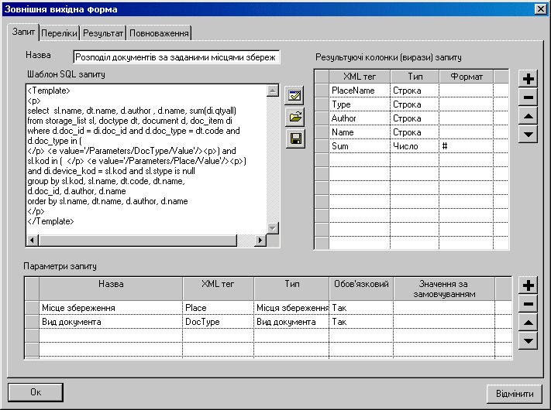Image resolution: width=551 pixels, height=410 pixels.
Task: Remove result column with minus button
Action: point(528,97)
